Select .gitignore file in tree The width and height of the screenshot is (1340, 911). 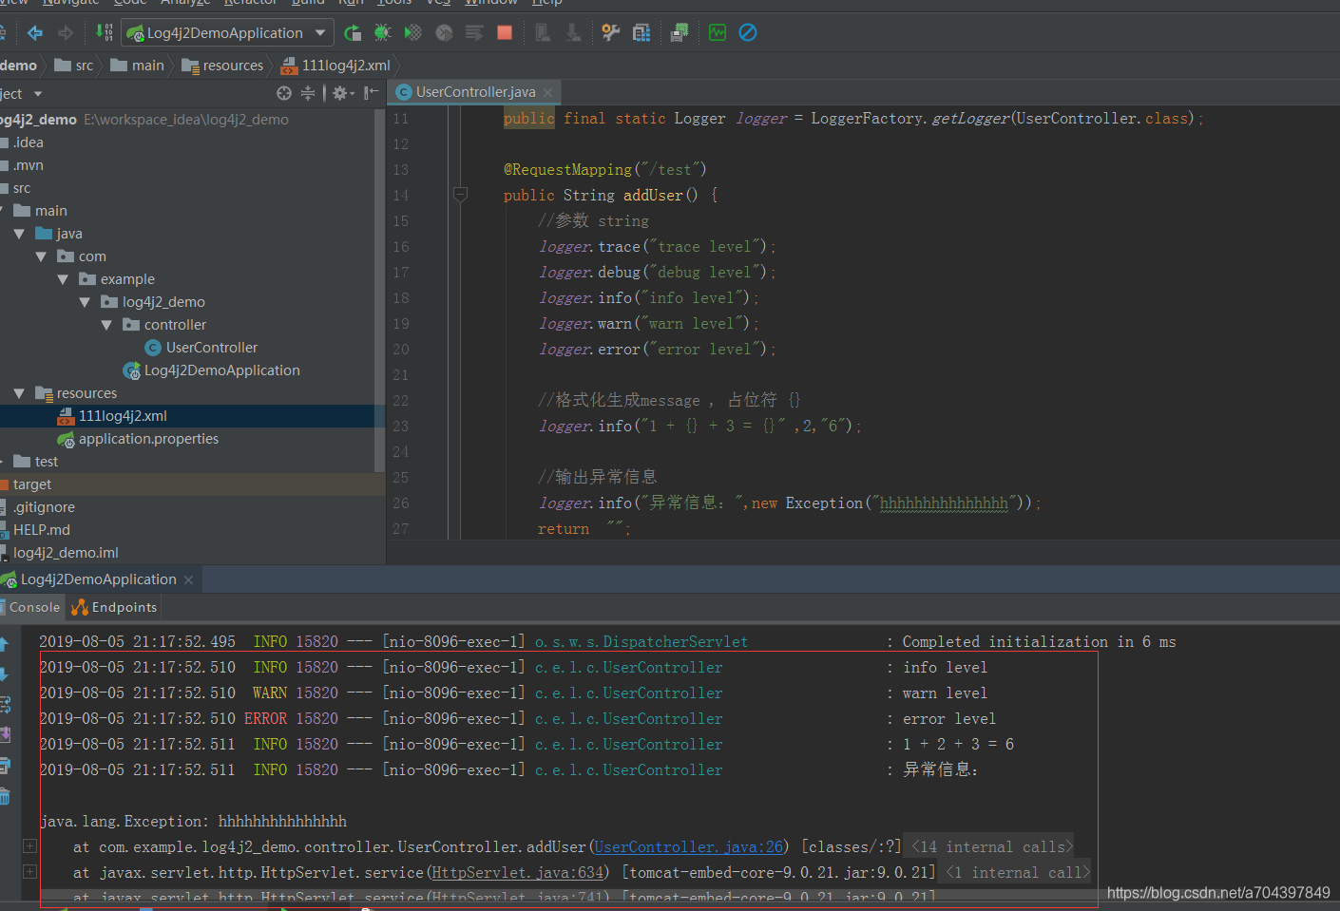(x=38, y=507)
